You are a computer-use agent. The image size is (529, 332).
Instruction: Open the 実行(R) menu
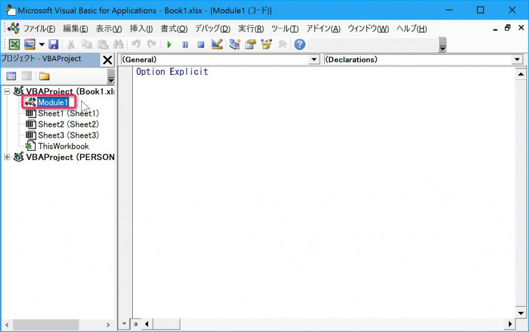pyautogui.click(x=251, y=28)
